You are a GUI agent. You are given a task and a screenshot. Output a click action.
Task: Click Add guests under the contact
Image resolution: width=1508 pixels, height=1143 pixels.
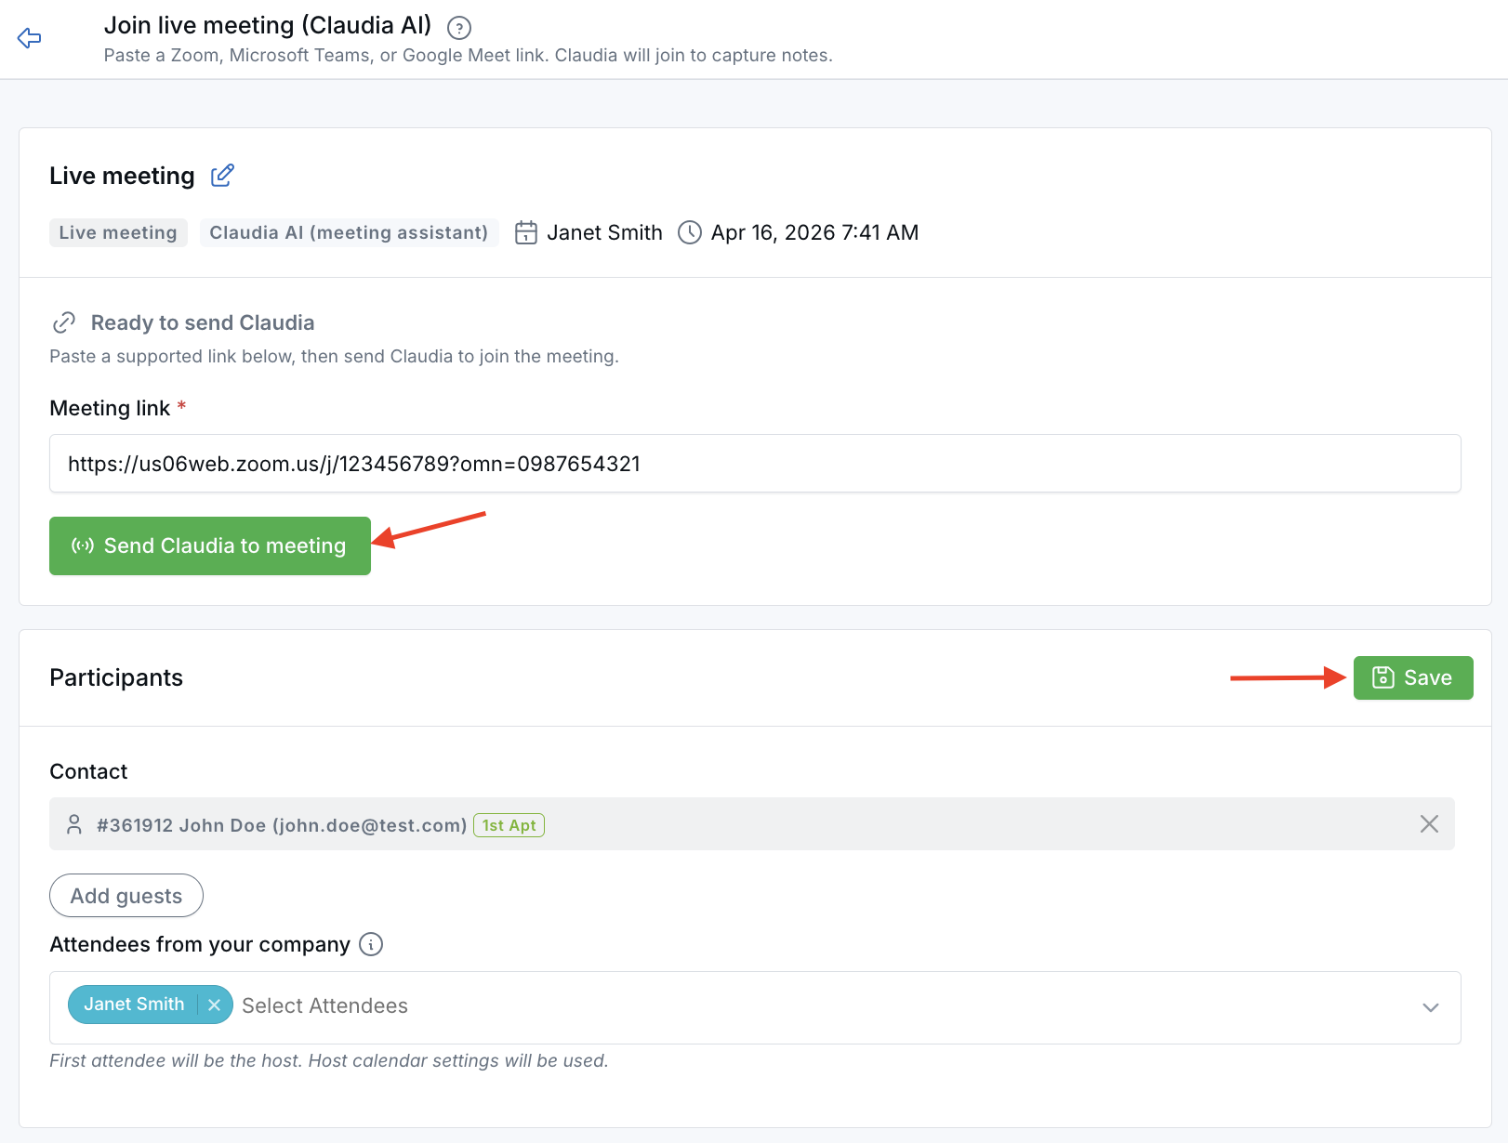[x=126, y=895]
